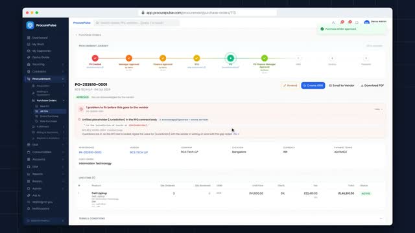Click the chart icon in the top header
Screen dimensions: 415x233
coord(334,23)
